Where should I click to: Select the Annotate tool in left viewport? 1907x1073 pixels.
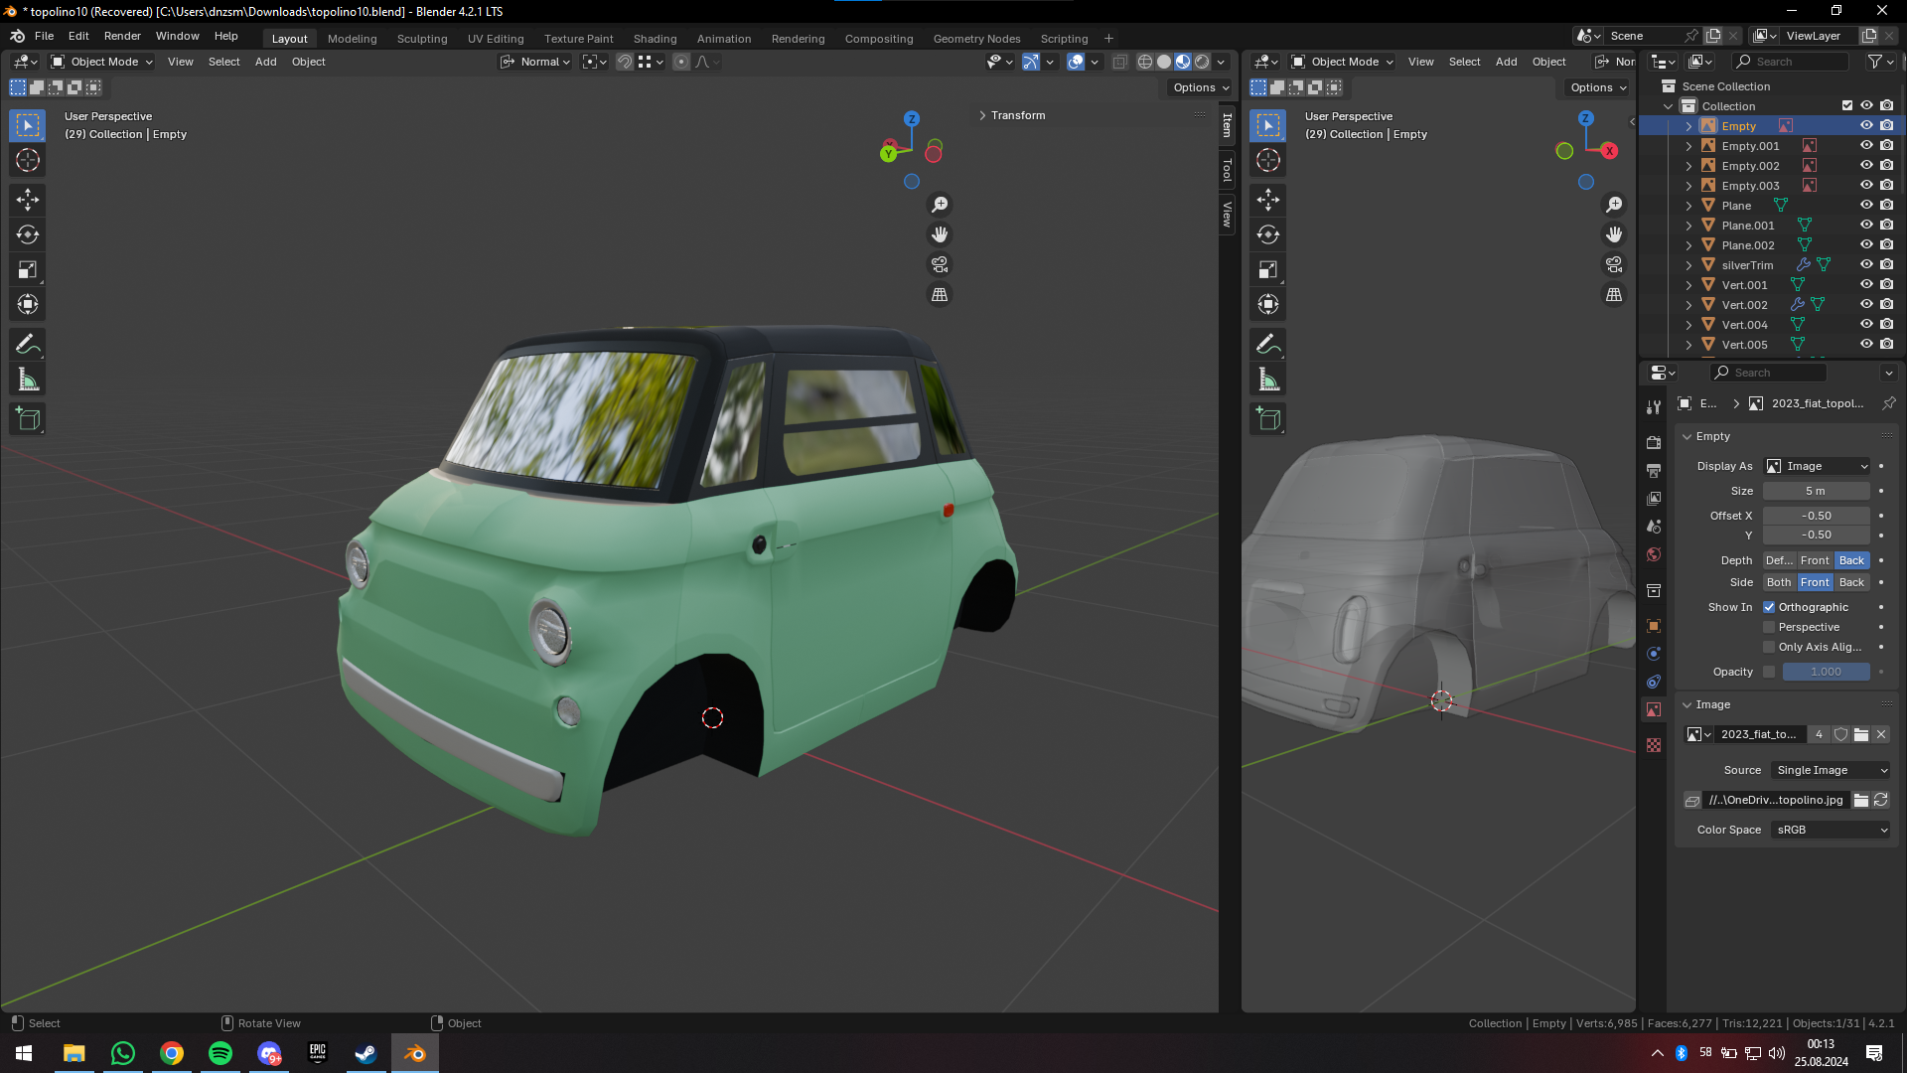(28, 345)
